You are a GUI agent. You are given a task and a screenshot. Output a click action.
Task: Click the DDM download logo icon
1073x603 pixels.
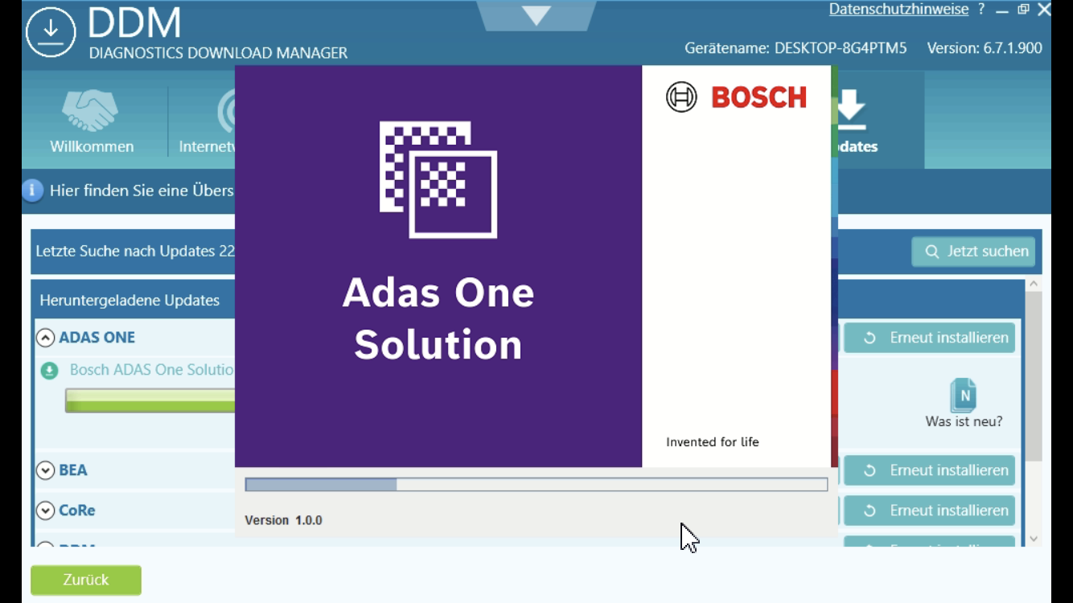pos(51,32)
